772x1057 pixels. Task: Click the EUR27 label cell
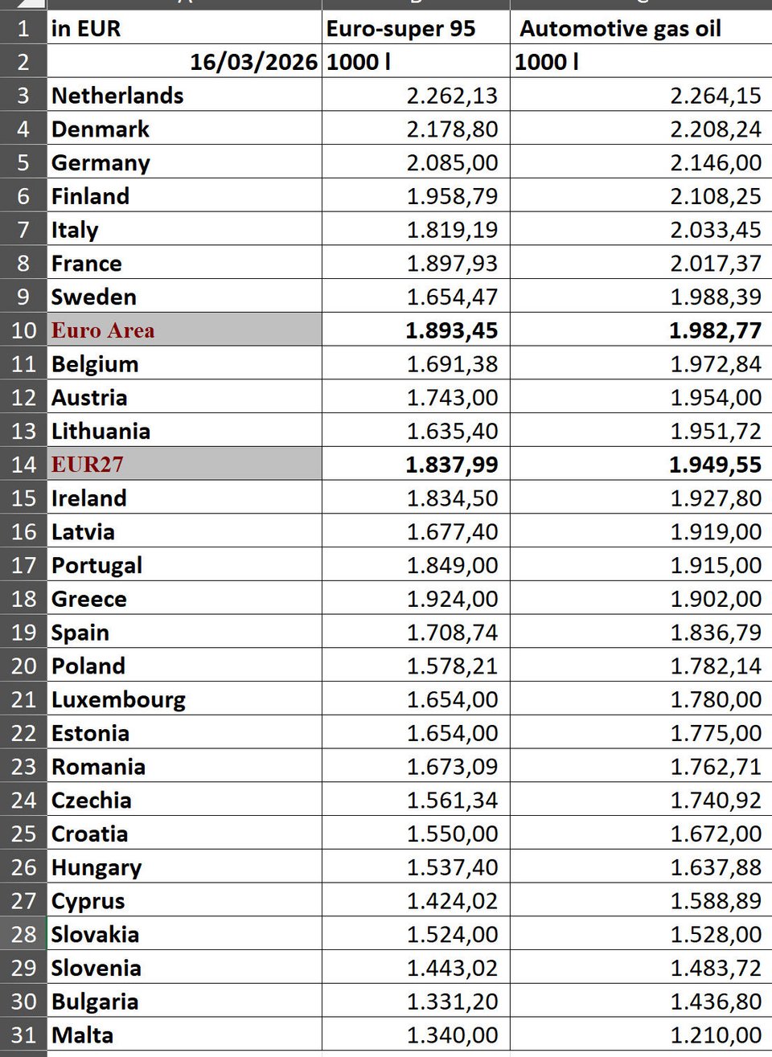tap(87, 465)
